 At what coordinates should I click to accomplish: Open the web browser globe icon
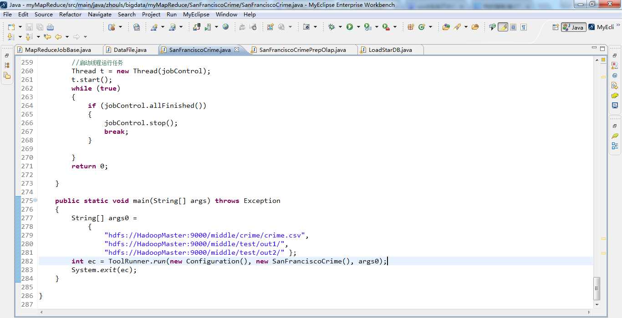225,27
